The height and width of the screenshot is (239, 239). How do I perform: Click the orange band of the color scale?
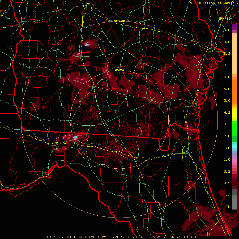[234, 91]
